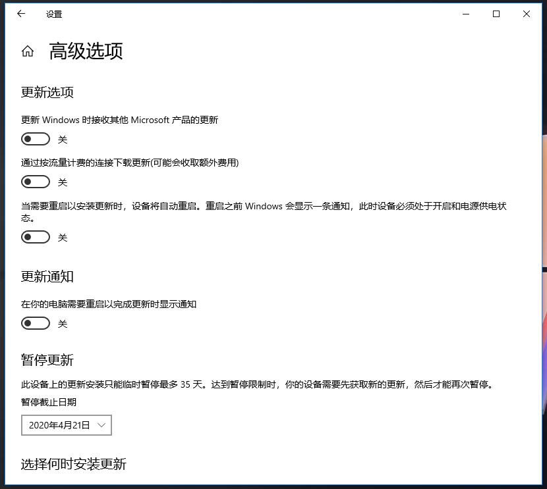Go to the Settings home page via house icon
Image resolution: width=547 pixels, height=489 pixels.
[x=28, y=51]
